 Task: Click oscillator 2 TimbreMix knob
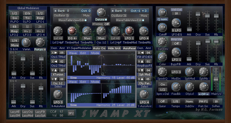[x=144, y=31]
